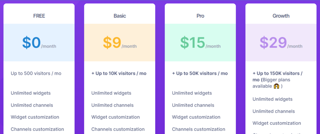Select the FREE plan heading

39,16
